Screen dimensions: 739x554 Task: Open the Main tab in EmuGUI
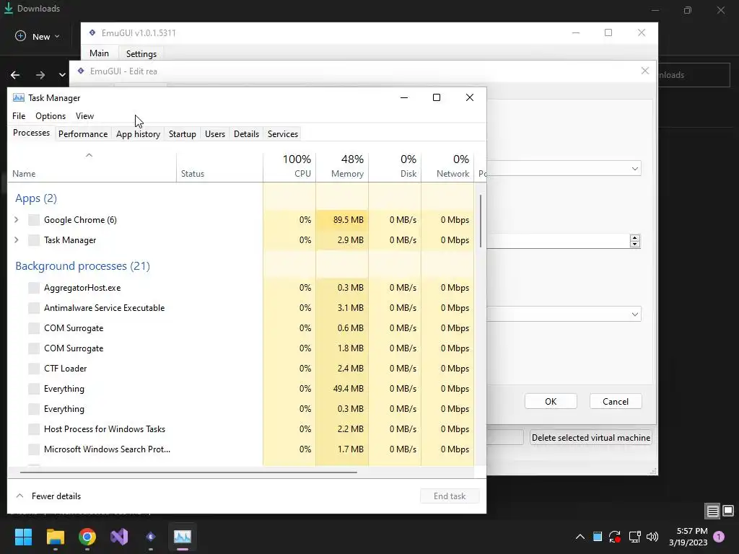(99, 53)
